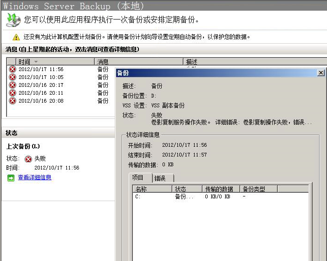Click the 消息 column header
The width and height of the screenshot is (327, 261).
(139, 62)
